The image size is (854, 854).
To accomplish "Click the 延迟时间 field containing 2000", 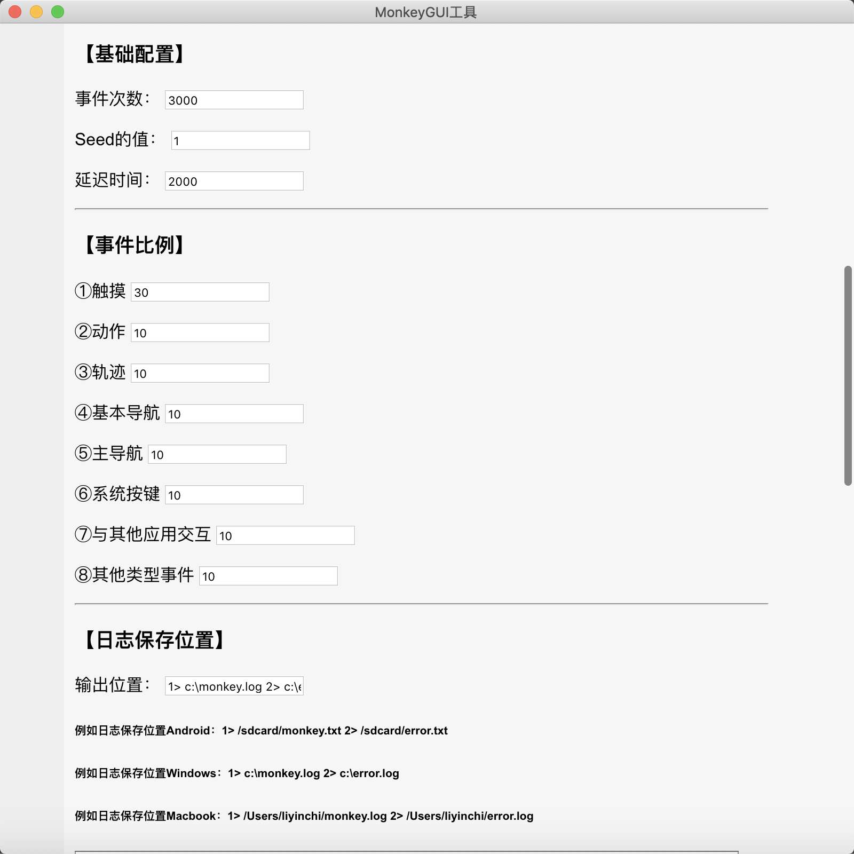I will point(234,181).
